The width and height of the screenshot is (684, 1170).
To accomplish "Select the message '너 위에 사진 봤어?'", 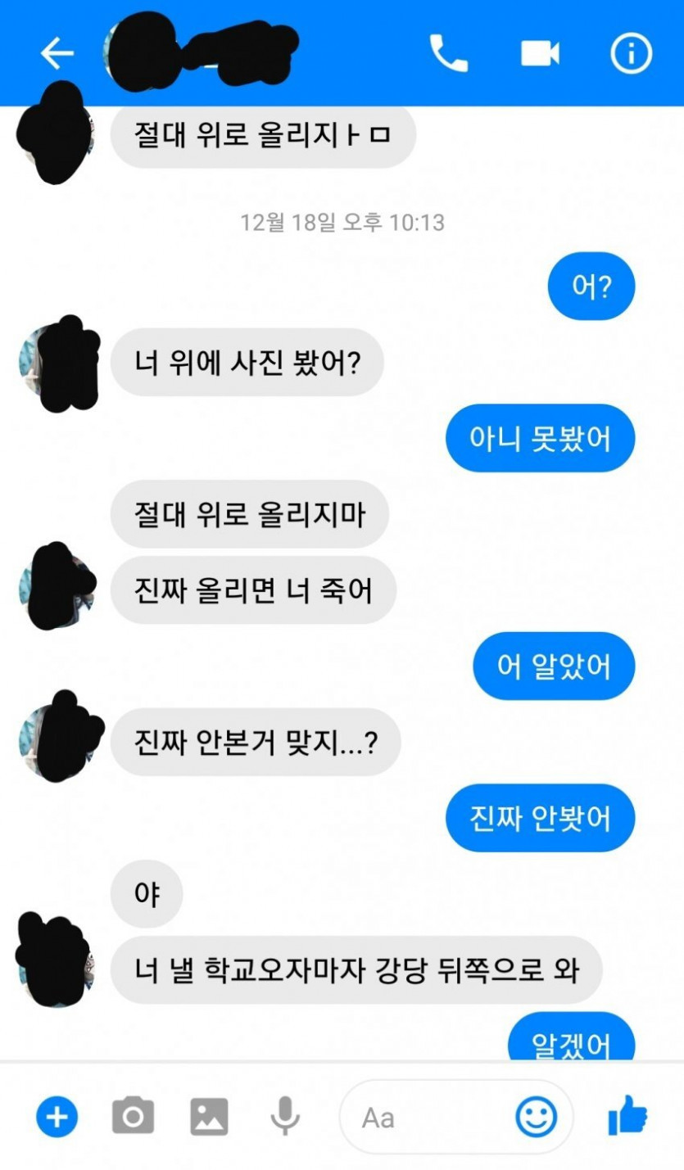I will tap(247, 362).
